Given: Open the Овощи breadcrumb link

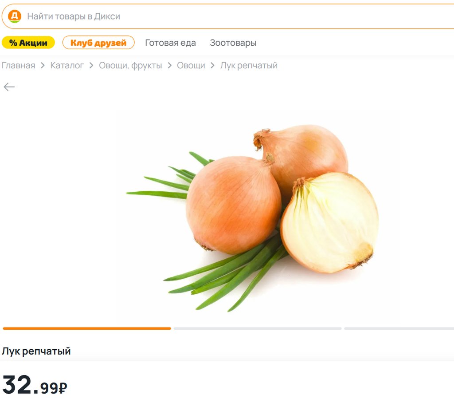Looking at the screenshot, I should pos(191,66).
